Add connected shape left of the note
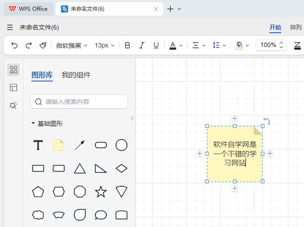The height and width of the screenshot is (227, 304). pos(200,154)
